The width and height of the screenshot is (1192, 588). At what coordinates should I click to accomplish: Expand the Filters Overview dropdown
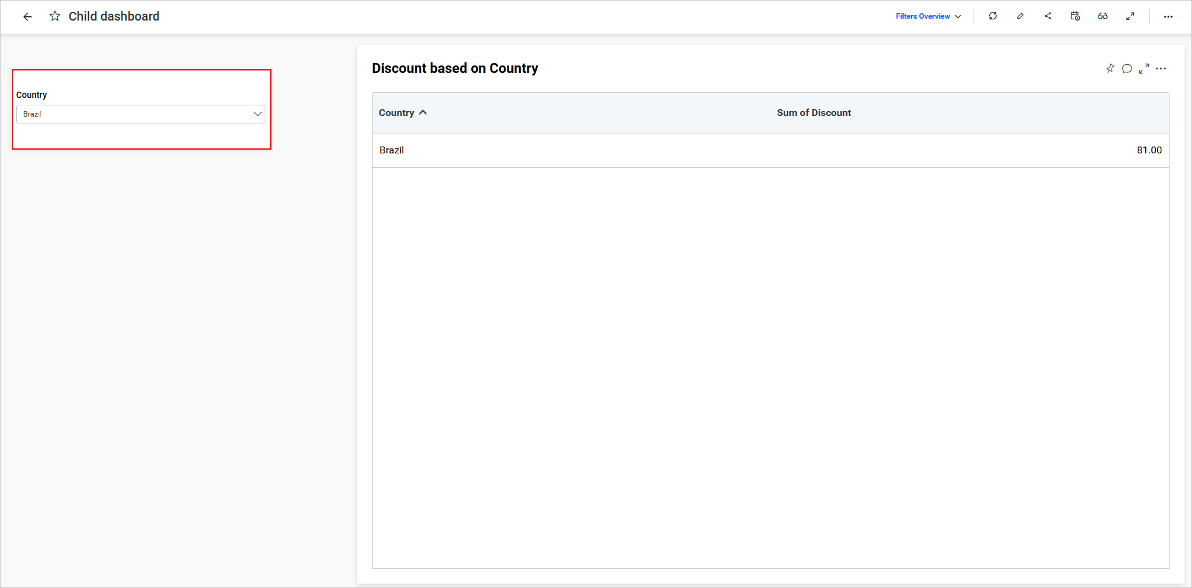927,16
